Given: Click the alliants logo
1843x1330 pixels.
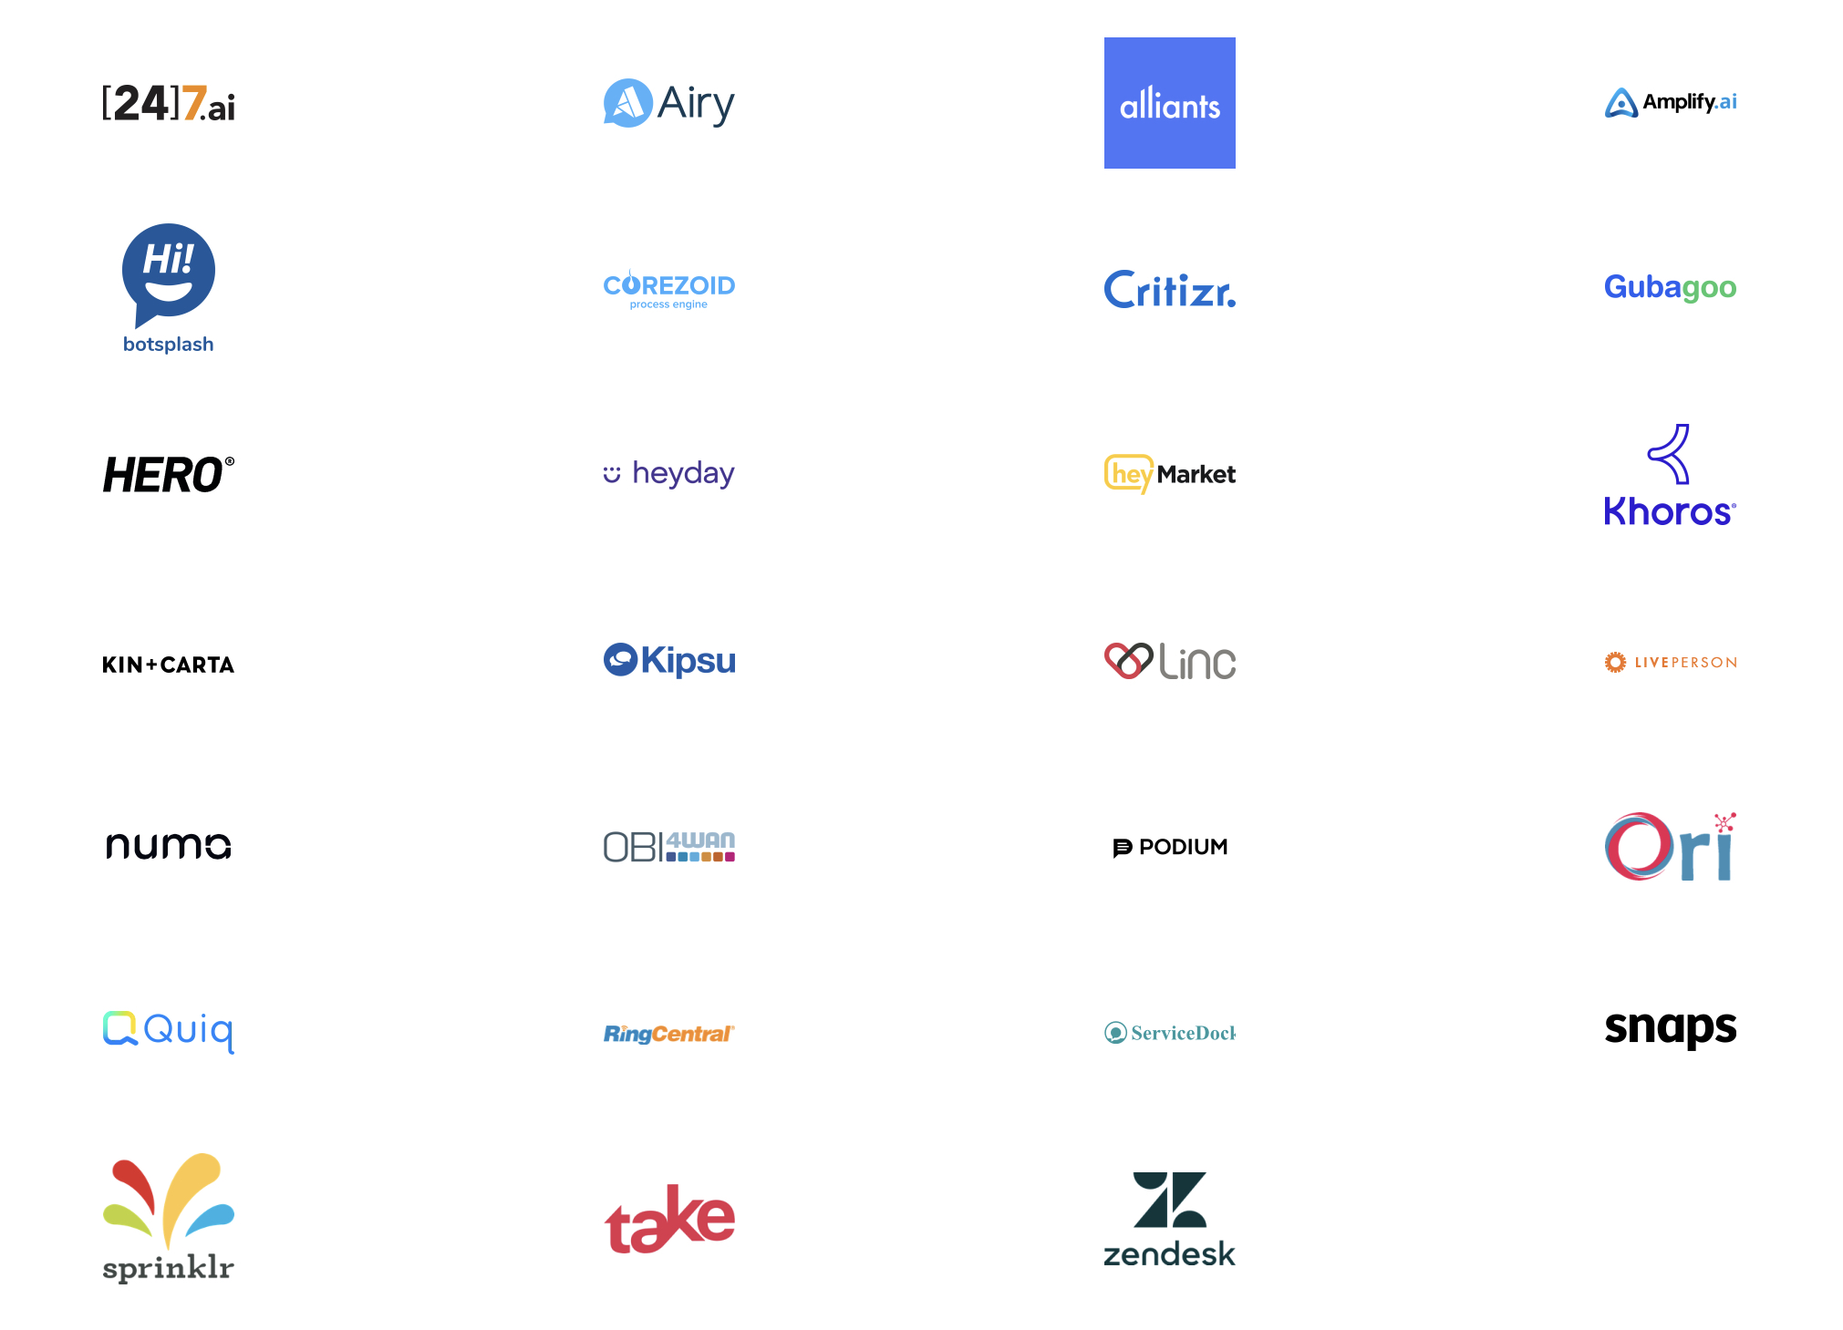Looking at the screenshot, I should tap(1172, 101).
